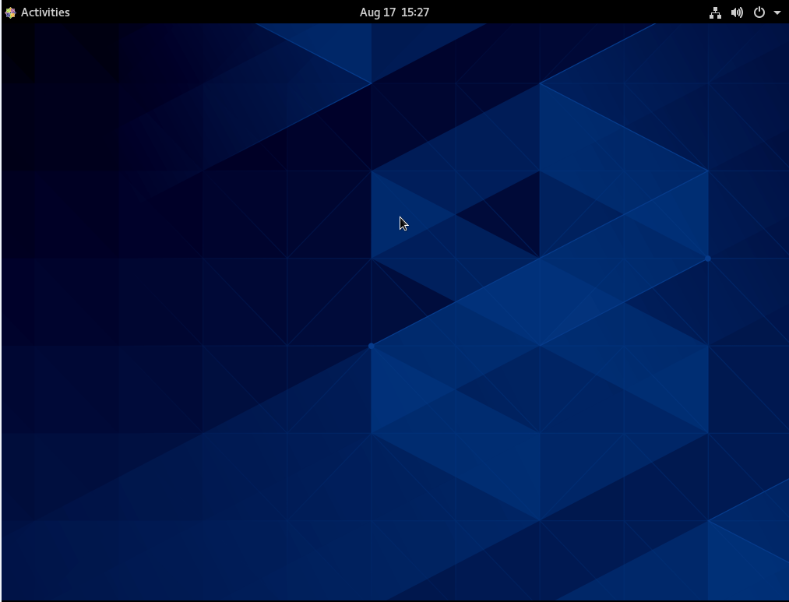Open the calendar from the clock
Viewport: 789px width, 602px height.
(x=394, y=12)
